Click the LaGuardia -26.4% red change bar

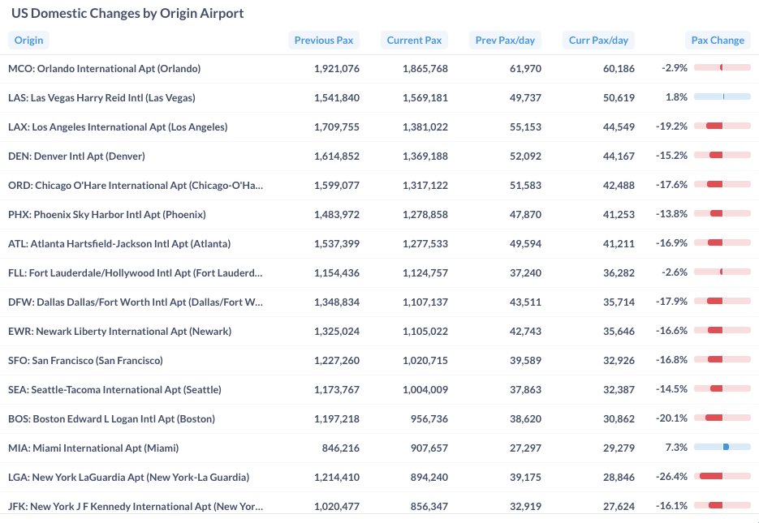pyautogui.click(x=711, y=476)
